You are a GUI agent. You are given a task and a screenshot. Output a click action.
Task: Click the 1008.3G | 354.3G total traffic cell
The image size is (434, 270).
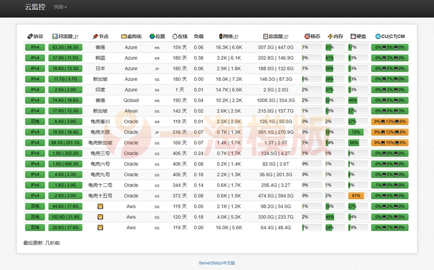tap(276, 100)
